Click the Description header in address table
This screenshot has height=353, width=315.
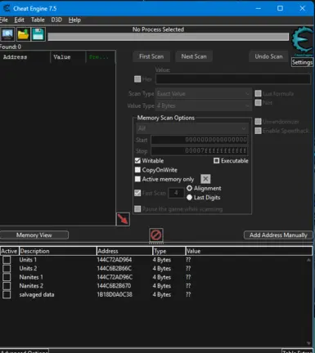(57, 251)
